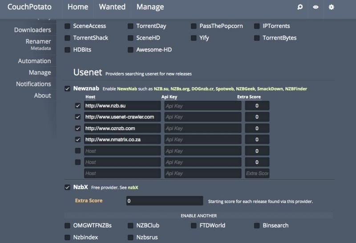Image resolution: width=356 pixels, height=243 pixels.
Task: Uncheck the nzb.su host row checkbox
Action: pos(78,106)
